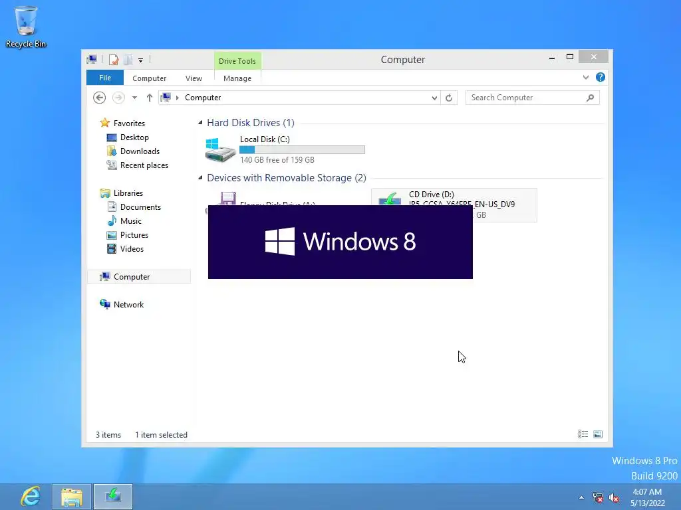Image resolution: width=681 pixels, height=510 pixels.
Task: Click the Hard Disk Drives (1) header
Action: 251,123
